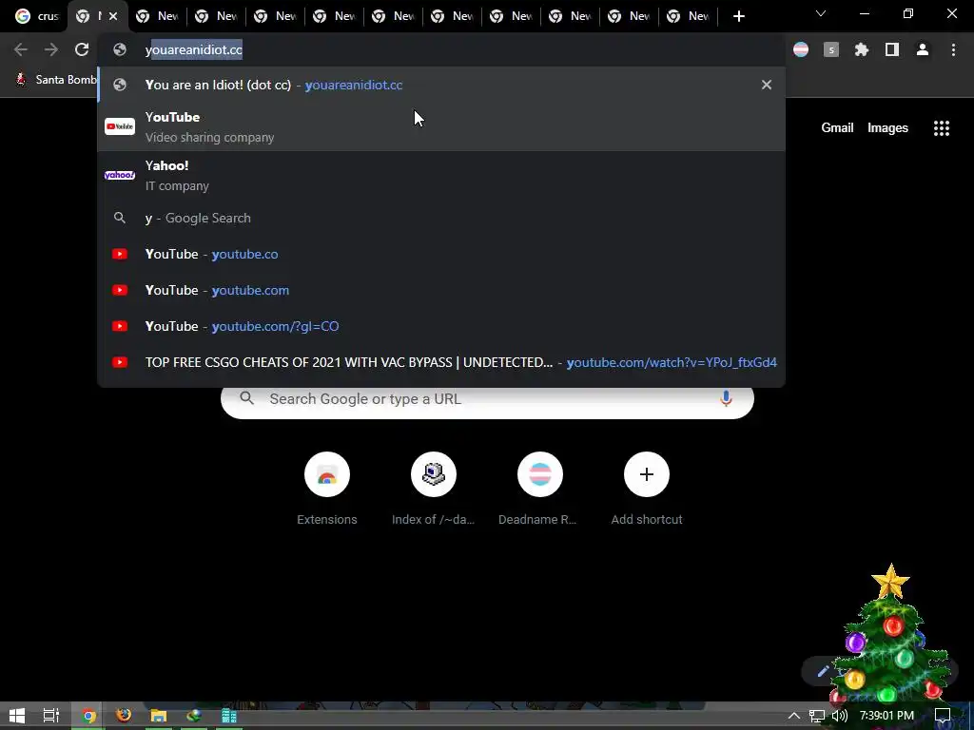Open the Deadname R... shortcut
The height and width of the screenshot is (730, 974).
pyautogui.click(x=540, y=490)
